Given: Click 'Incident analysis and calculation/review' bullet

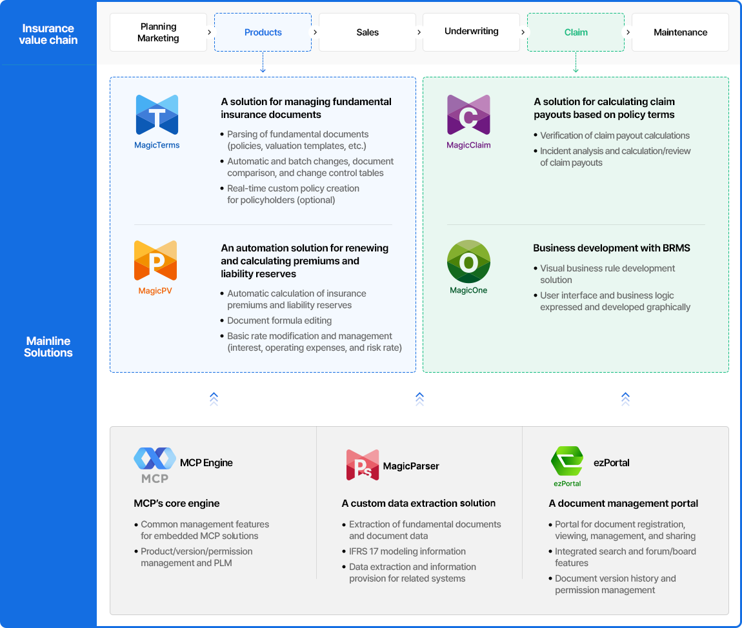Looking at the screenshot, I should point(615,157).
